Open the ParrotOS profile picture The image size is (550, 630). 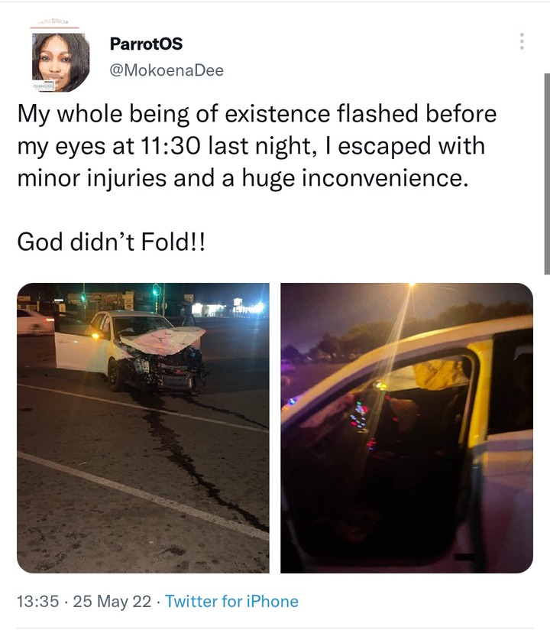pos(61,62)
